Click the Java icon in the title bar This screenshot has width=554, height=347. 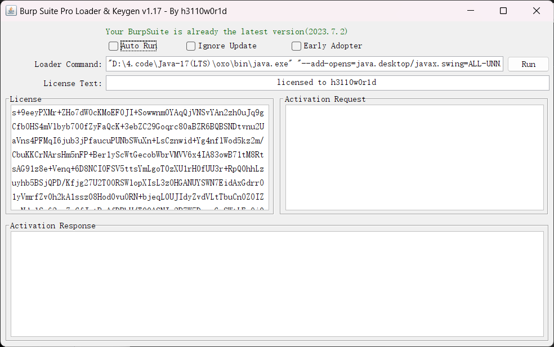pyautogui.click(x=11, y=11)
